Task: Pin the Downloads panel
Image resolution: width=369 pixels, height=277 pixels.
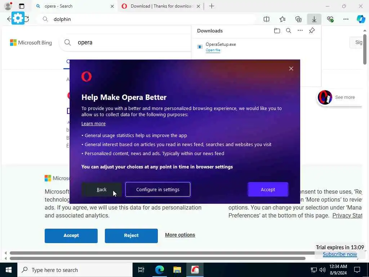Action: click(x=312, y=31)
